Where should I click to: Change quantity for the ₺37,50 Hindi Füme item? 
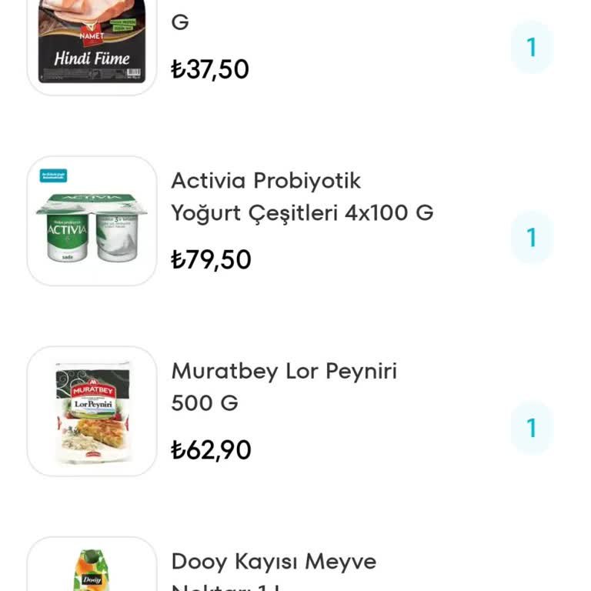531,48
